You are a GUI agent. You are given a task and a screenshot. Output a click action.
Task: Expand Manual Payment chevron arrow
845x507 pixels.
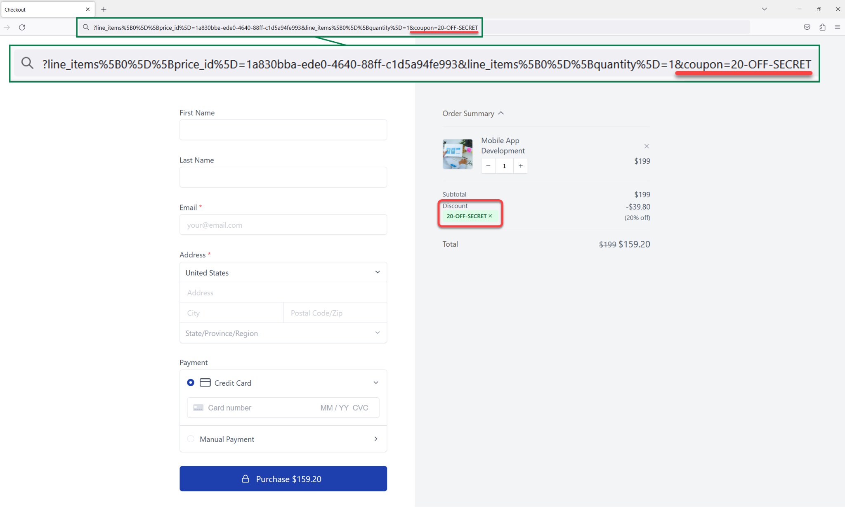coord(375,439)
